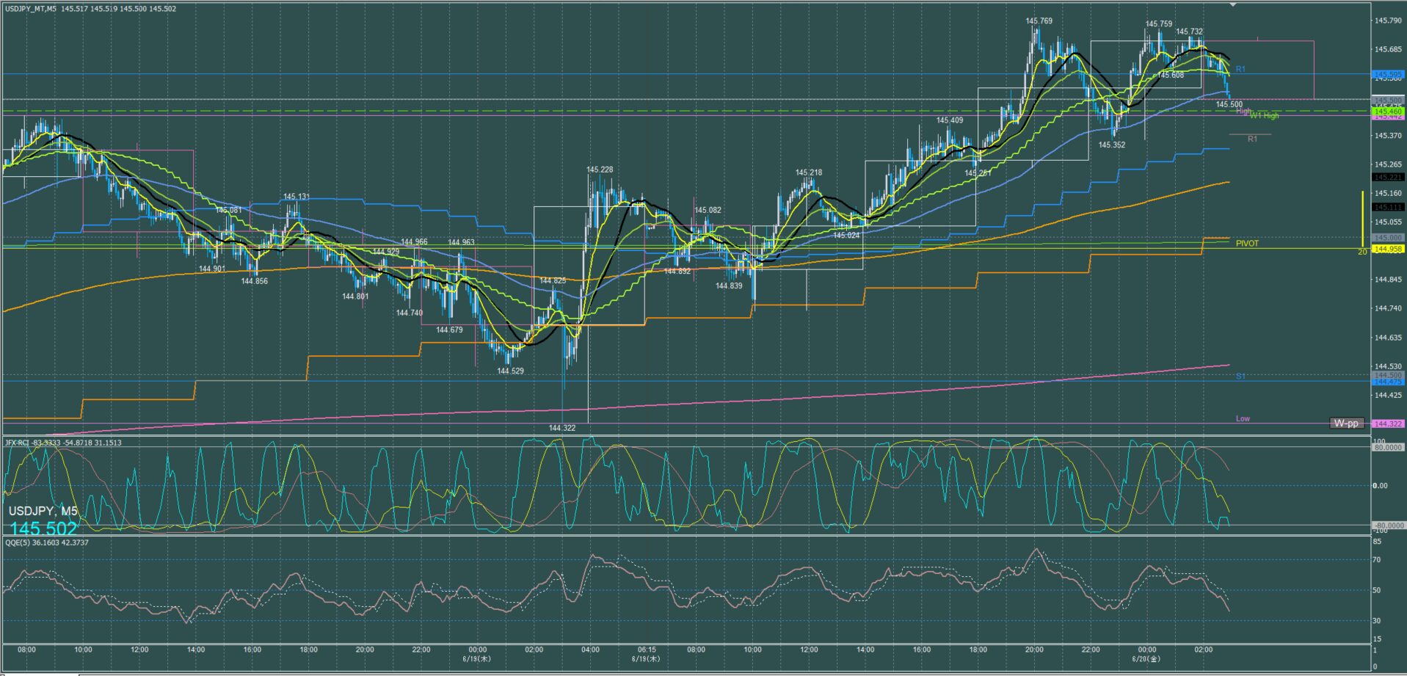Image resolution: width=1407 pixels, height=676 pixels.
Task: Click the 145.732 high label
Action: click(1189, 32)
